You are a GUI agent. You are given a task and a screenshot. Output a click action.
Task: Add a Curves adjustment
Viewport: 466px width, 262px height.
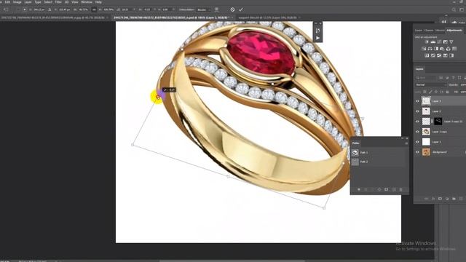(439, 42)
